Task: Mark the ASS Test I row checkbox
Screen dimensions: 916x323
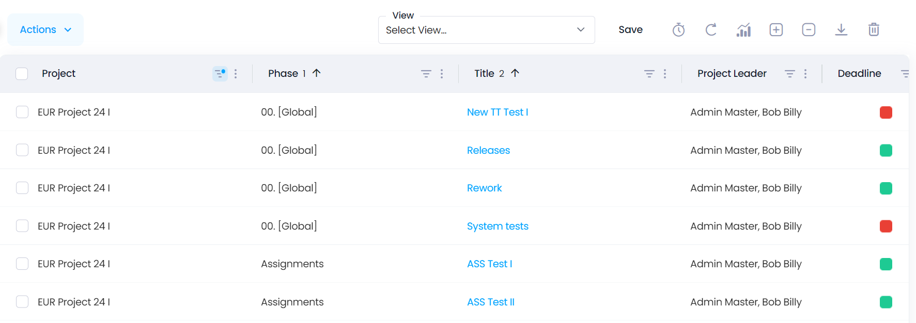Action: click(x=22, y=264)
